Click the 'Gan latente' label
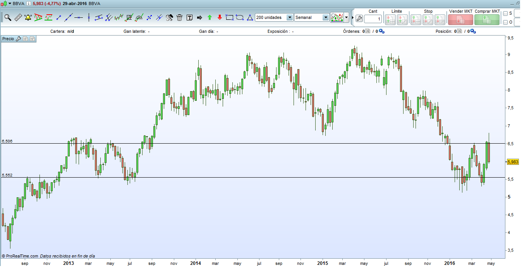Screen dimensions: 529x278 [134, 31]
